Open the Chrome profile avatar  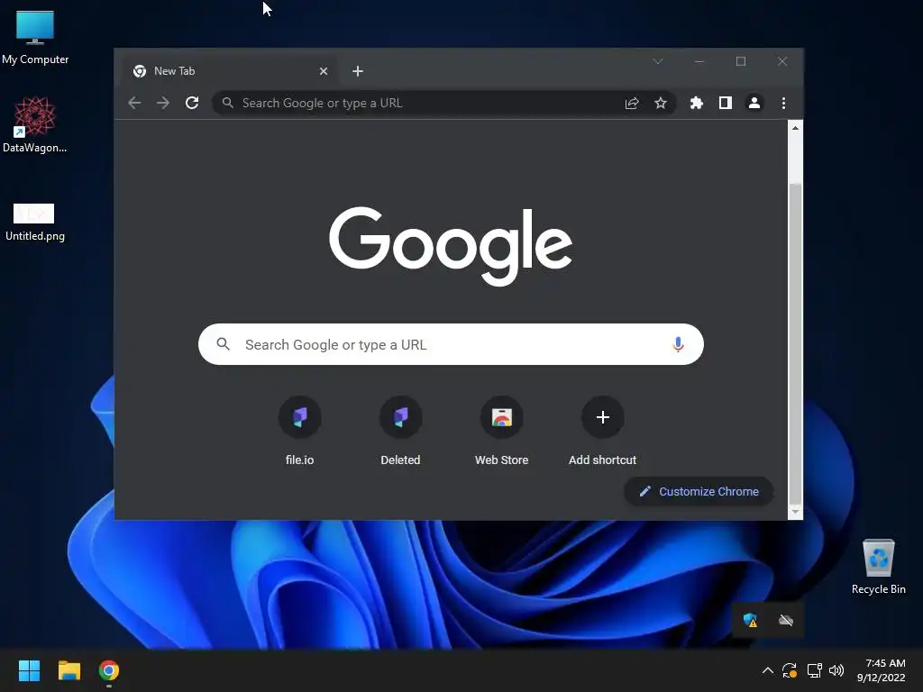click(754, 103)
